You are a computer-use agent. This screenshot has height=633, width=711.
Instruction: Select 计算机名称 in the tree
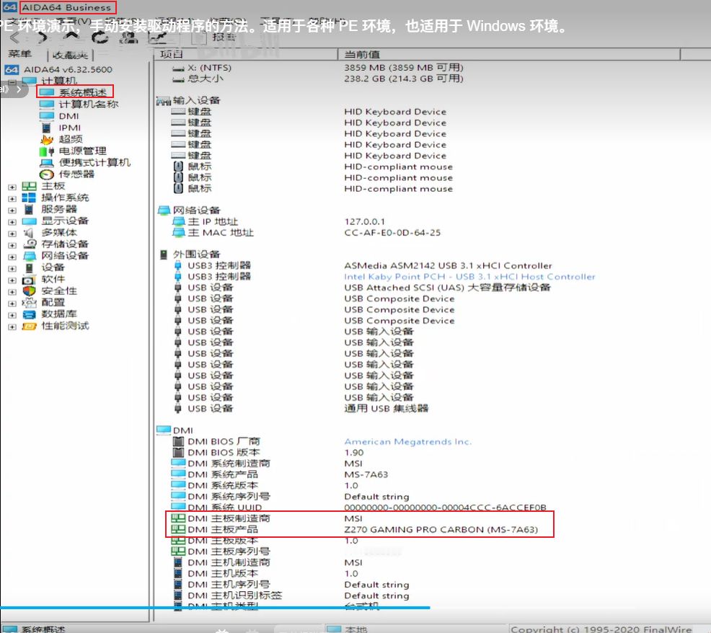(89, 104)
